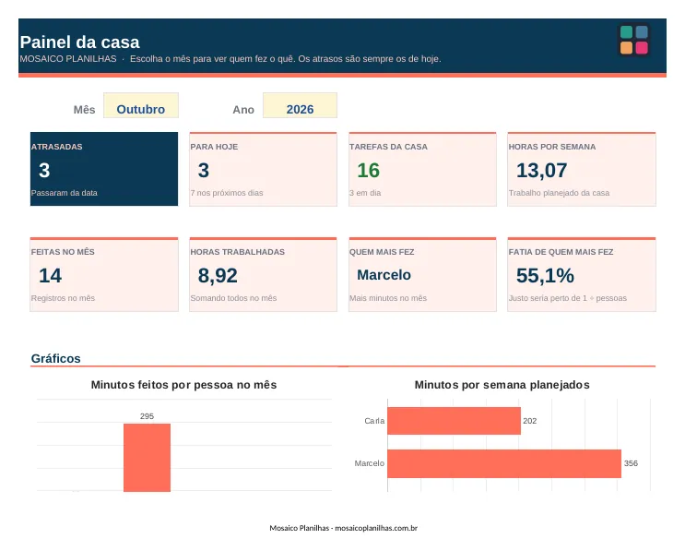This screenshot has height=551, width=685.
Task: Click the 'MOSAICO PLANILHAS' subtitle text
Action: click(x=68, y=58)
